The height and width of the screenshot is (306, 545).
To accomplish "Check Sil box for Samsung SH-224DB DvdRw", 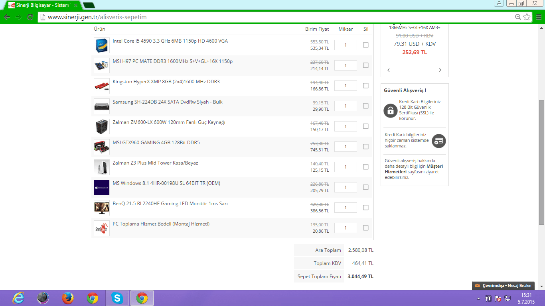I will (x=365, y=106).
